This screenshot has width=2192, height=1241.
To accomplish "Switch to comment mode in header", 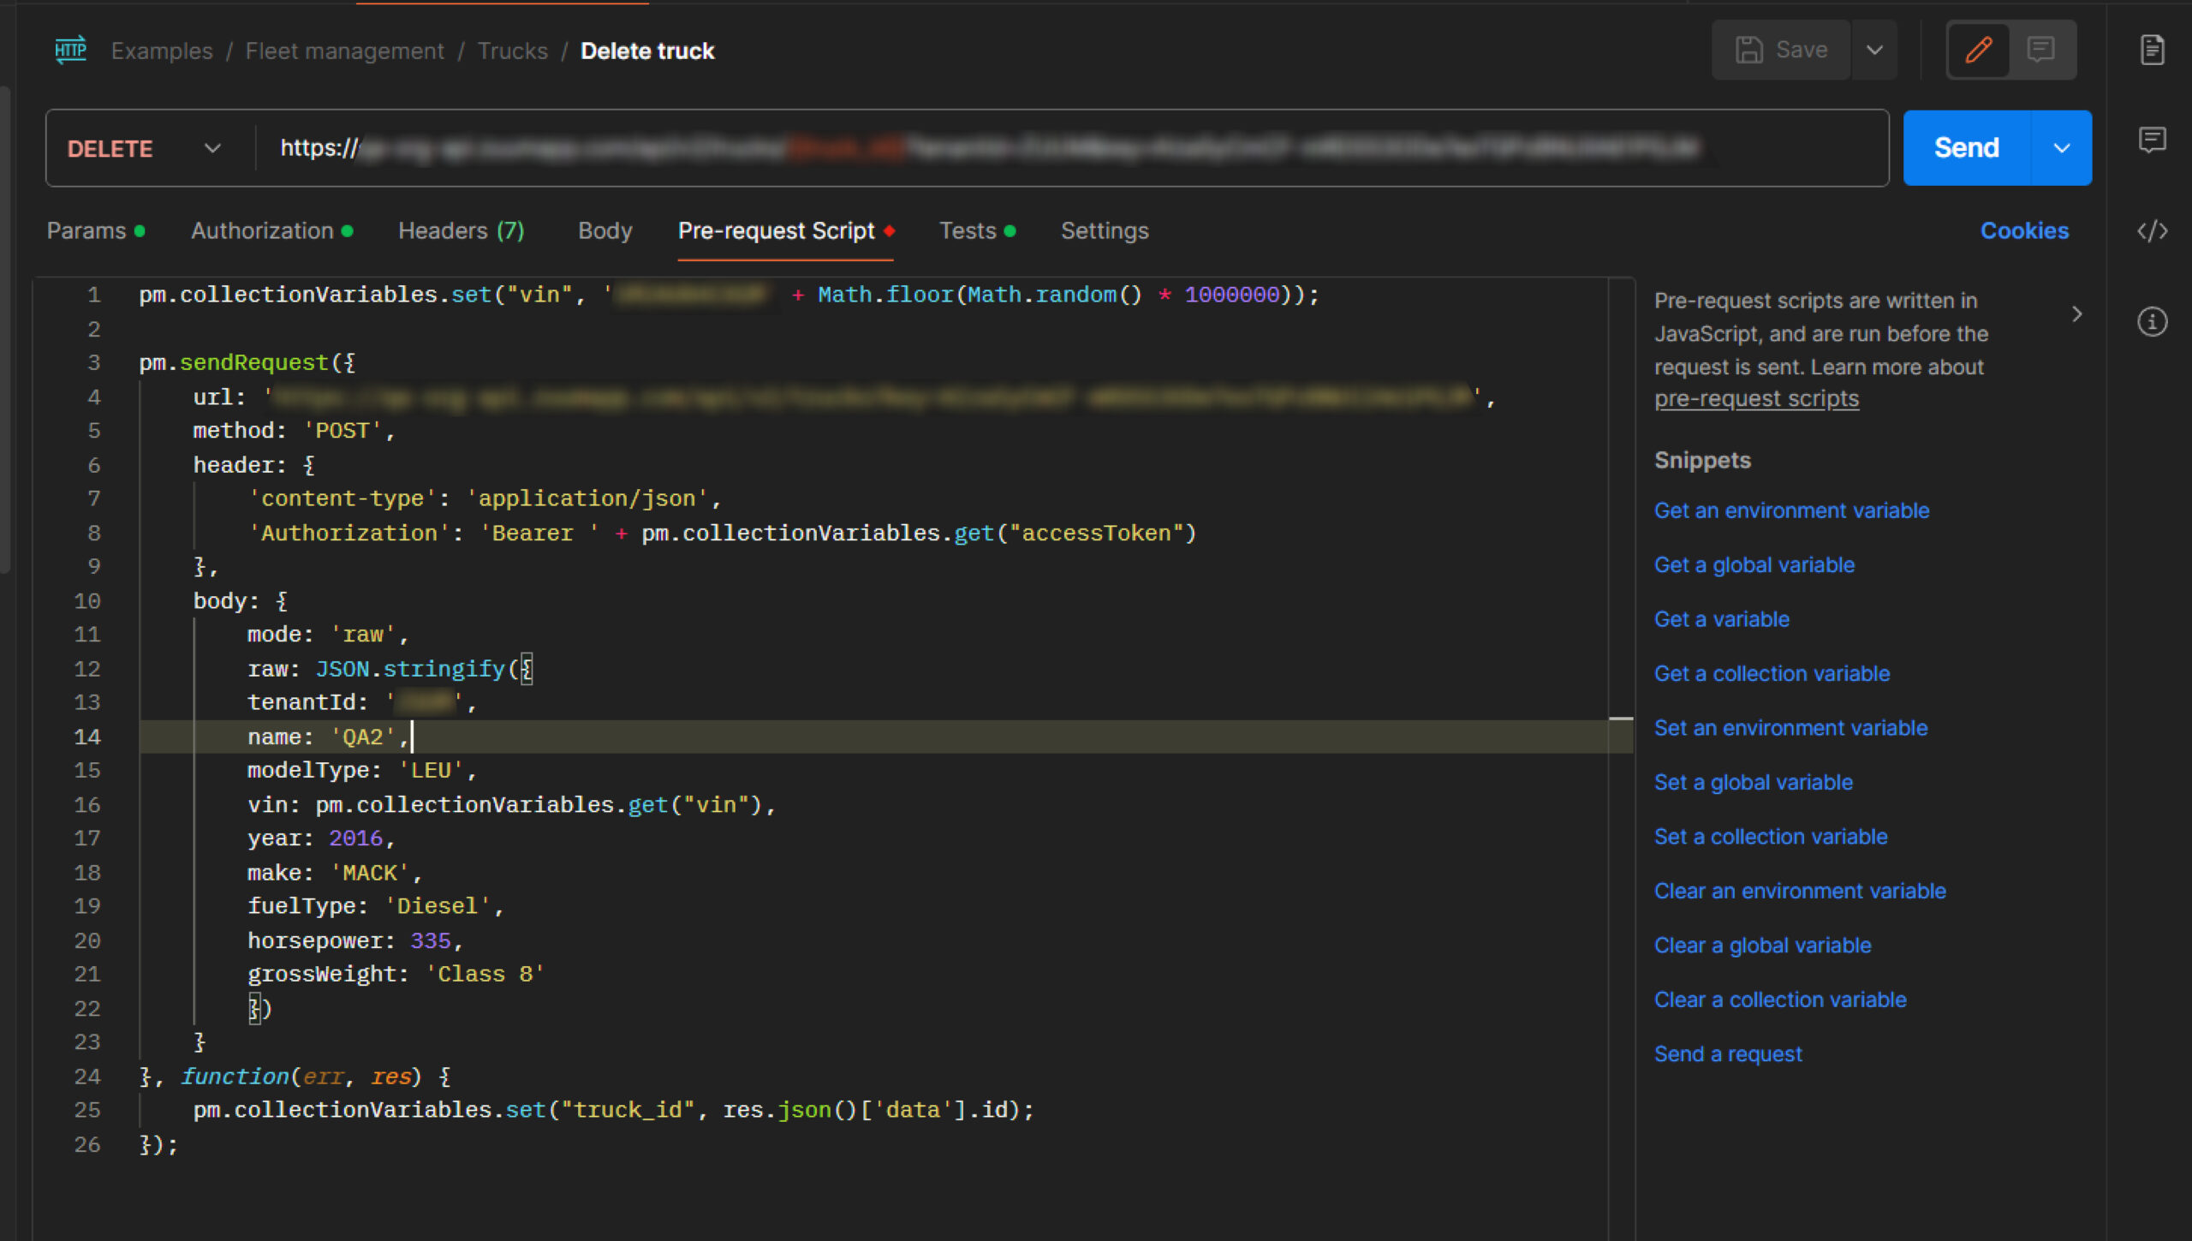I will (x=2041, y=50).
